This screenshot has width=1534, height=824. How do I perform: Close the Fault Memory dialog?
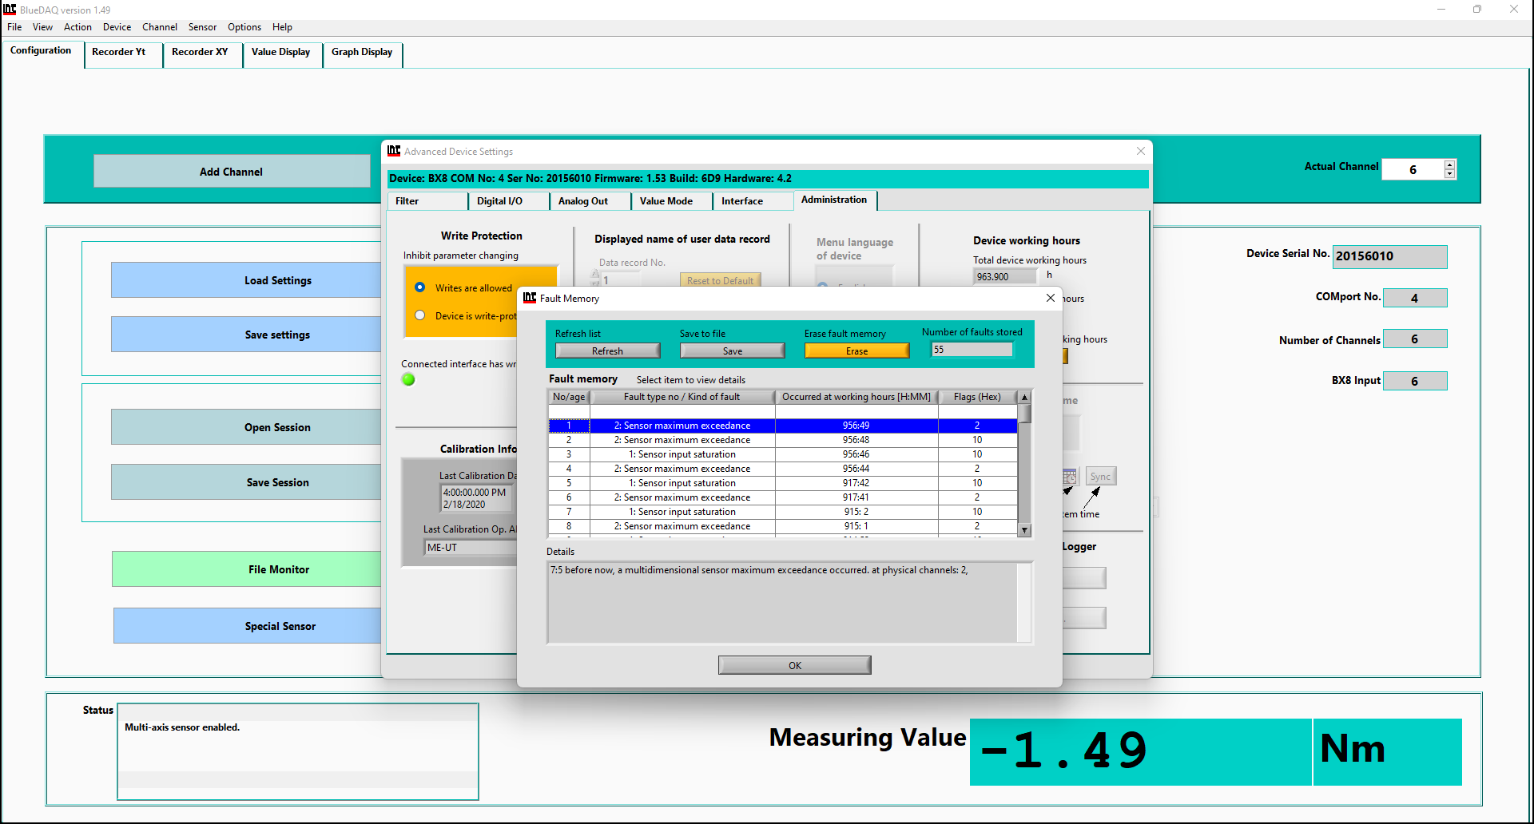pyautogui.click(x=1051, y=298)
